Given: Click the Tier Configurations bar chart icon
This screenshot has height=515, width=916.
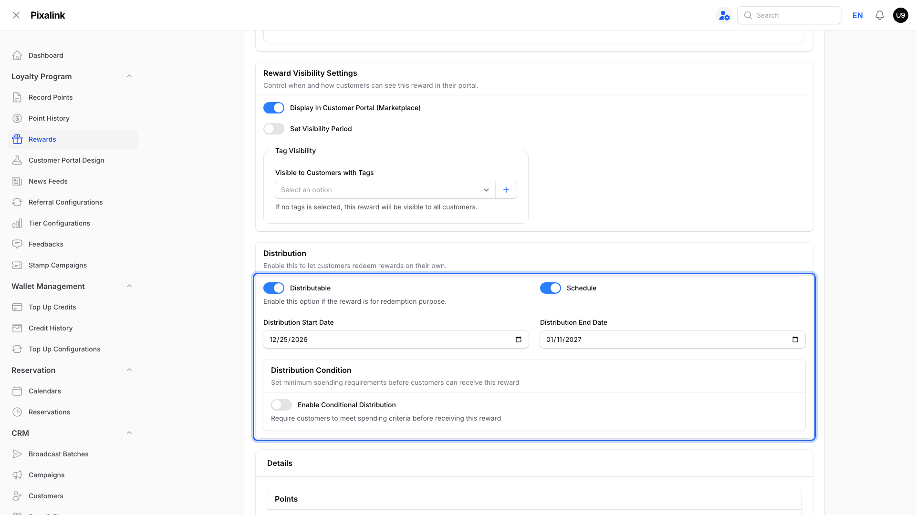Looking at the screenshot, I should pos(17,223).
